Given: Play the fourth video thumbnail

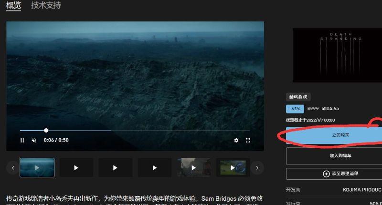Looking at the screenshot, I should coord(154,167).
